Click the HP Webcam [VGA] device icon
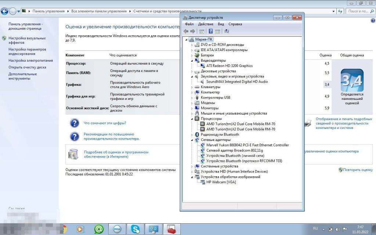Image resolution: width=376 pixels, height=235 pixels. point(203,182)
